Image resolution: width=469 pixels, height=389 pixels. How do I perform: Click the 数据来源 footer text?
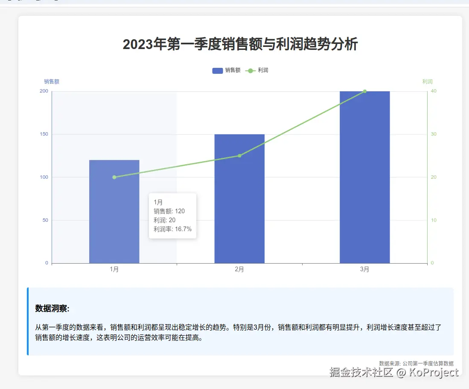click(x=416, y=363)
